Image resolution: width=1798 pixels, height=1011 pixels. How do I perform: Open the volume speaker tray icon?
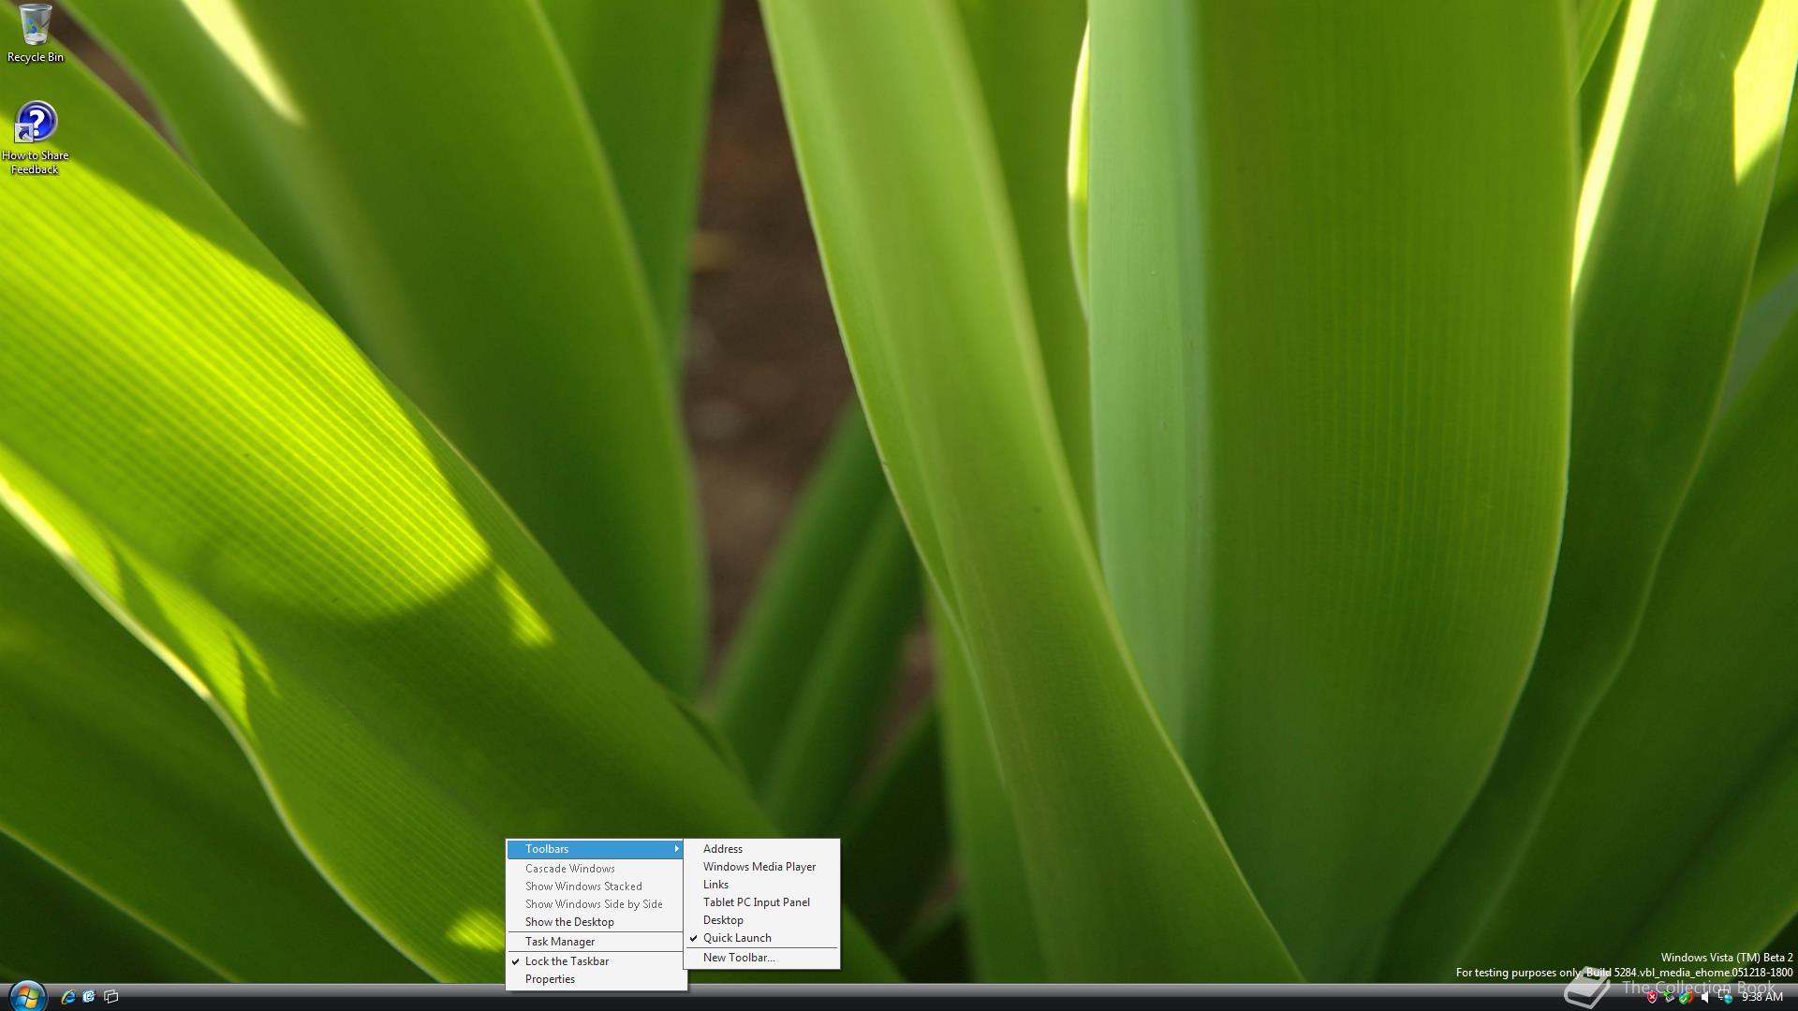click(1704, 997)
